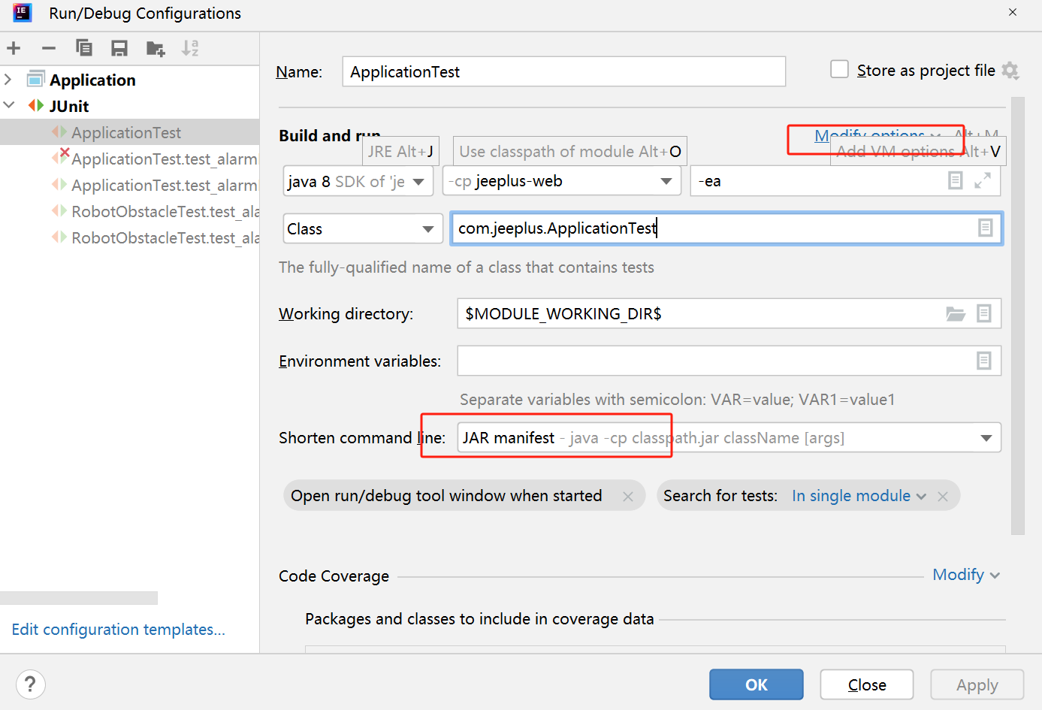Click Edit configuration templates link
1042x710 pixels.
click(118, 629)
